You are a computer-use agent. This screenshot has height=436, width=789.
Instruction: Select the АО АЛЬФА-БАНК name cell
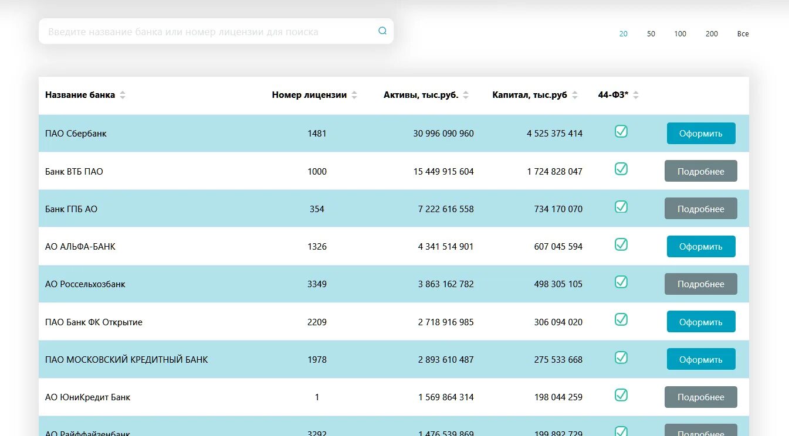pyautogui.click(x=80, y=247)
